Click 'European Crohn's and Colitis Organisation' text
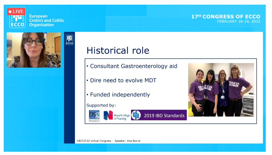Viewport: 272px width, 155px height. pos(46,20)
